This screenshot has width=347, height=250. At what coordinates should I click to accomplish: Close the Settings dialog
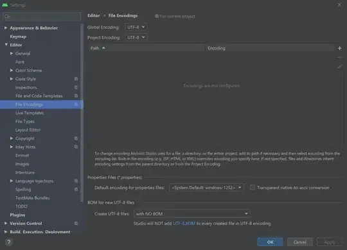click(x=339, y=5)
